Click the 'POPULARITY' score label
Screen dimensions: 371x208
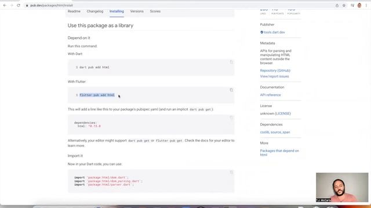(294, 14)
